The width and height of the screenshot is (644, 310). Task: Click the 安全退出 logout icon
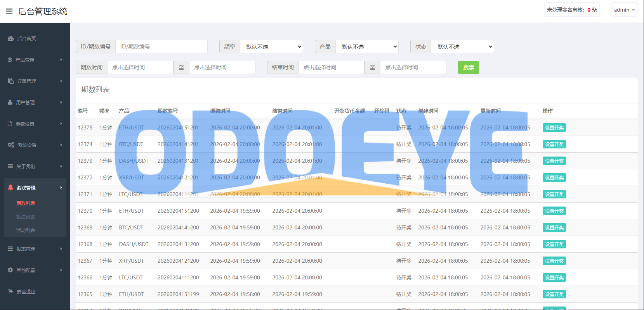pos(10,291)
